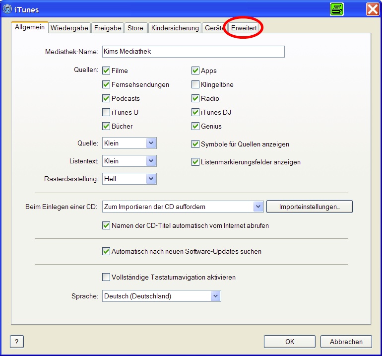This screenshot has height=356, width=382.
Task: Switch to the Wiedergabe tab
Action: [x=69, y=28]
